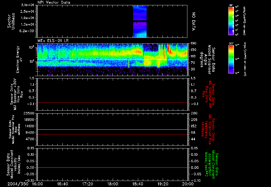The width and height of the screenshot is (271, 187).
Task: Click the green line in velocity panel
Action: click(x=112, y=167)
